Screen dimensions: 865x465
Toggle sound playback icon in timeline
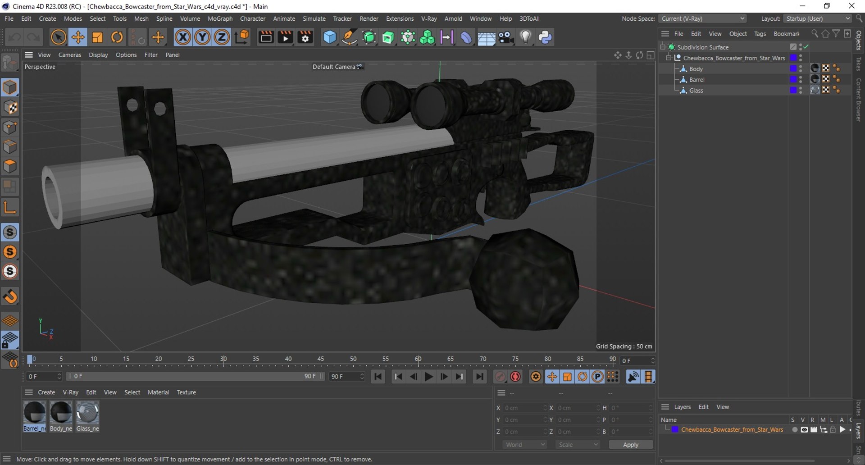[633, 377]
